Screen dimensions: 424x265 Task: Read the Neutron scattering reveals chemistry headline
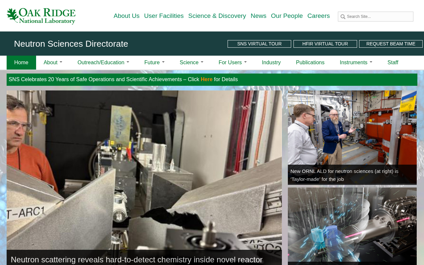point(136,260)
